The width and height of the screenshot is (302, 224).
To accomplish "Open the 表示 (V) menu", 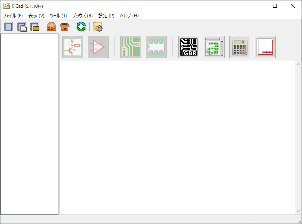I will point(36,16).
